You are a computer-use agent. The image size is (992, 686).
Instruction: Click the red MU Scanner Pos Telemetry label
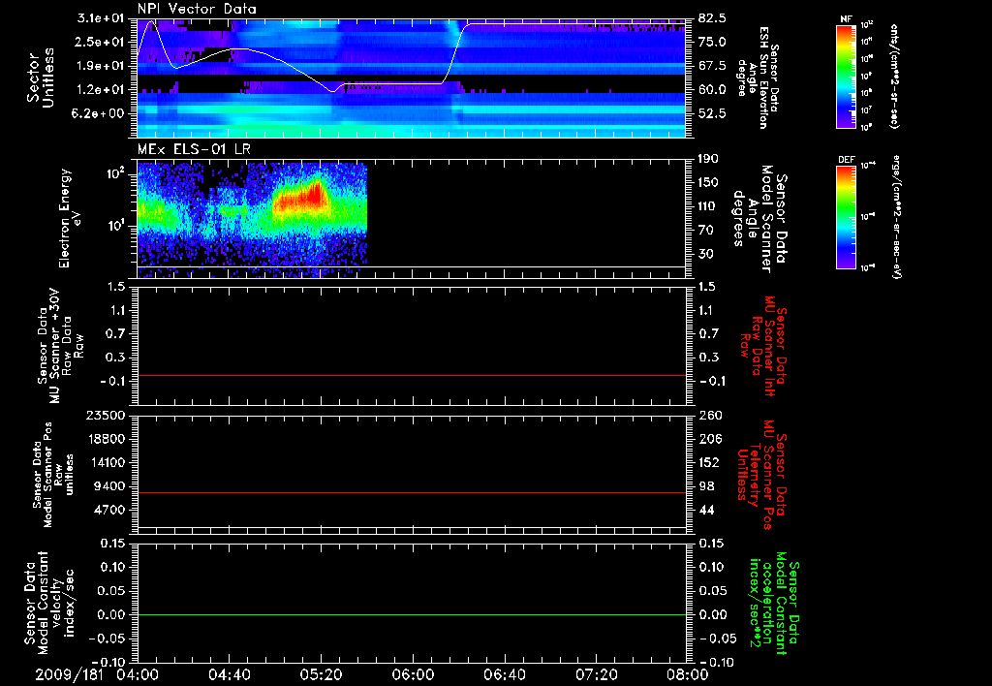pyautogui.click(x=761, y=475)
